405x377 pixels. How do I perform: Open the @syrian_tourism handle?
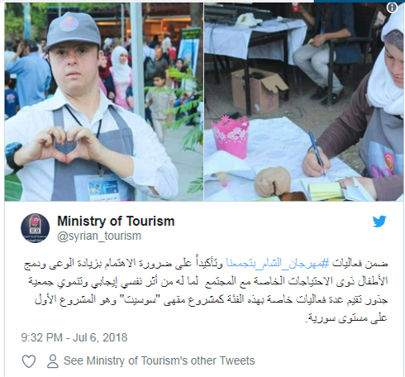point(99,236)
